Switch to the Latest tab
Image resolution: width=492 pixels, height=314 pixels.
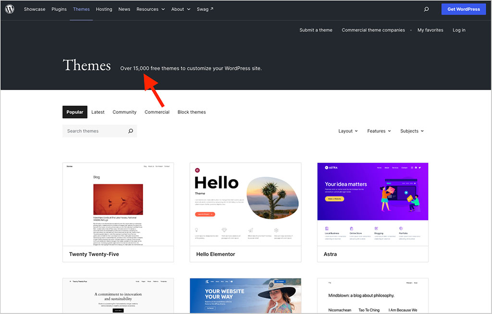point(98,112)
